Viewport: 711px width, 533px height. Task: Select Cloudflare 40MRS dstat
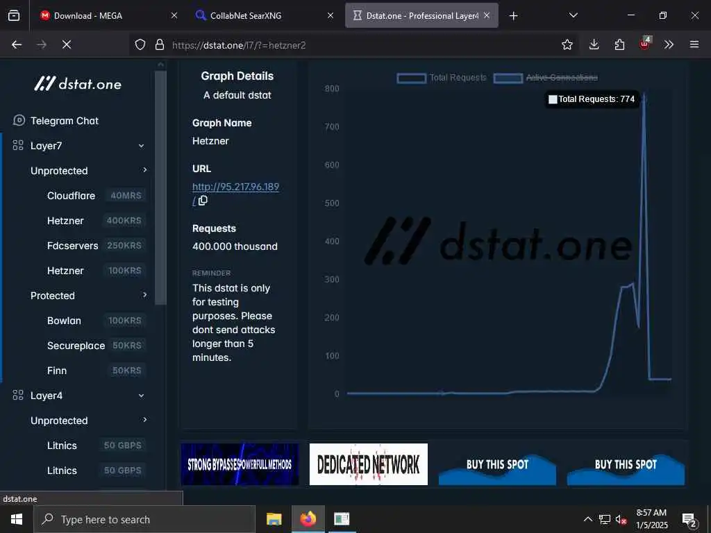point(95,196)
